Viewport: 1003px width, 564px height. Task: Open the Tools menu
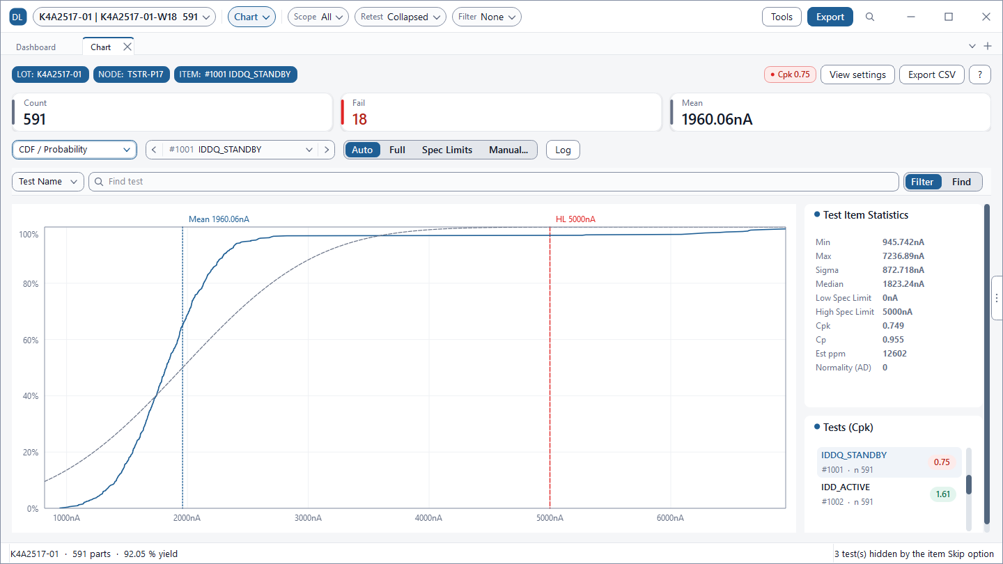coord(782,17)
